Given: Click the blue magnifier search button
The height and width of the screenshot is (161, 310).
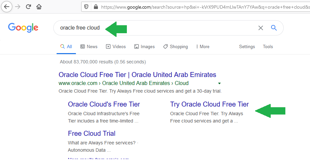Looking at the screenshot, I should coord(274,28).
